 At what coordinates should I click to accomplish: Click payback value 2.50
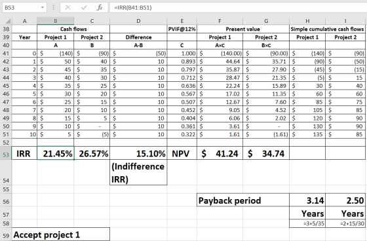[x=345, y=200]
